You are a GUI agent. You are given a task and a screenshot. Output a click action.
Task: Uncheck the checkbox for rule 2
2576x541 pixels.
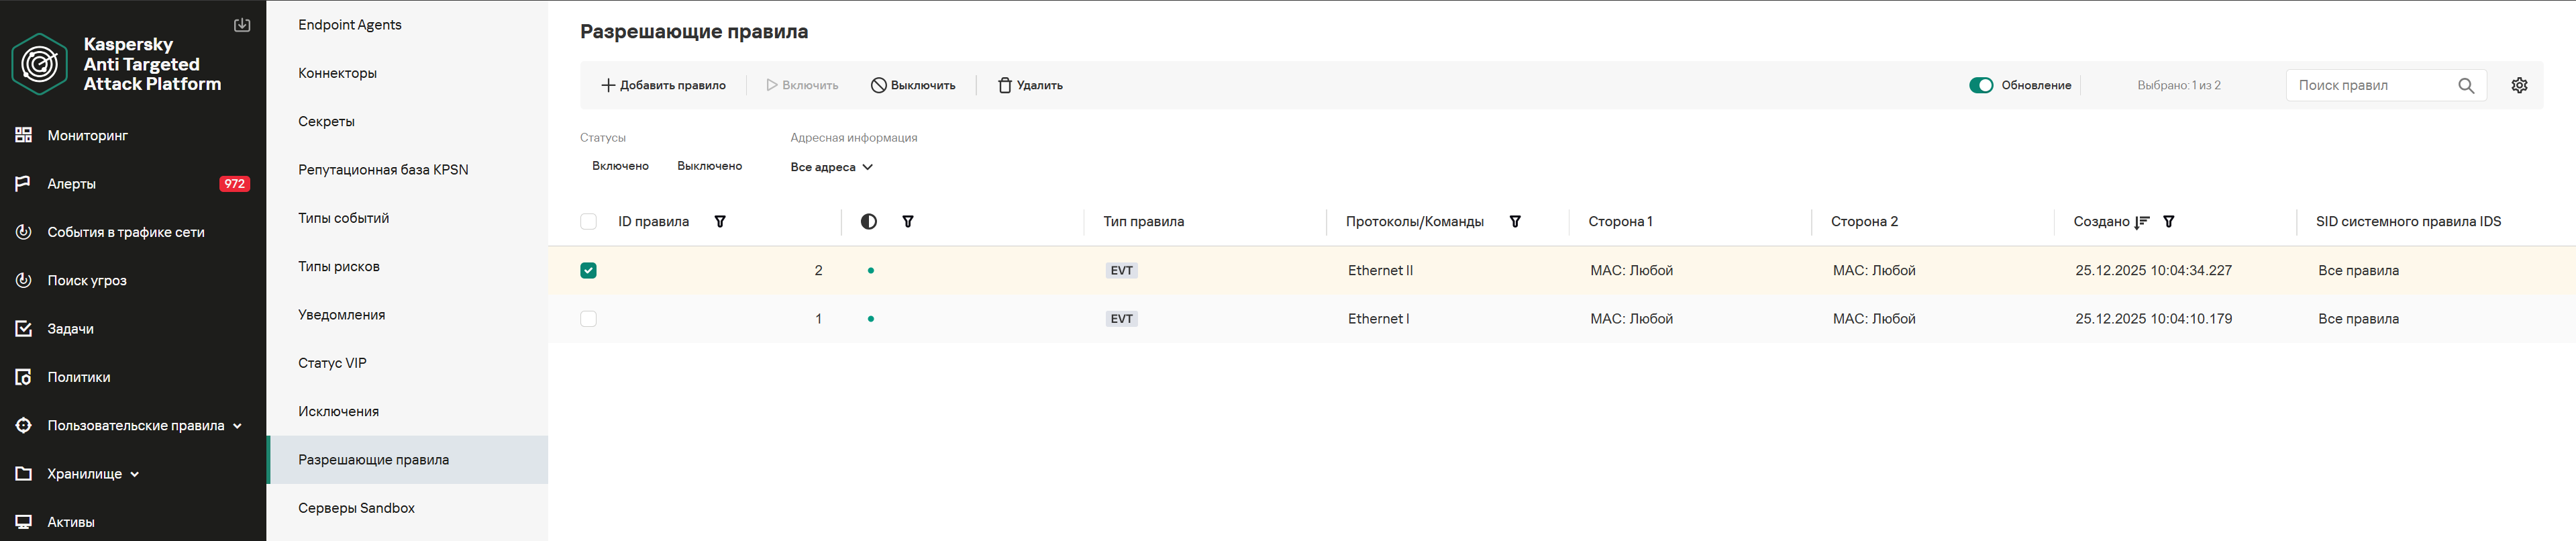pos(588,270)
